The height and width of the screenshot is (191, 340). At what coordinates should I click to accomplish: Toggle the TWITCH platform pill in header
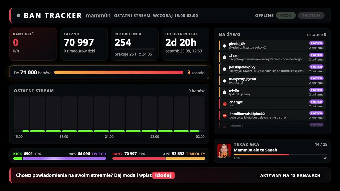pyautogui.click(x=311, y=15)
